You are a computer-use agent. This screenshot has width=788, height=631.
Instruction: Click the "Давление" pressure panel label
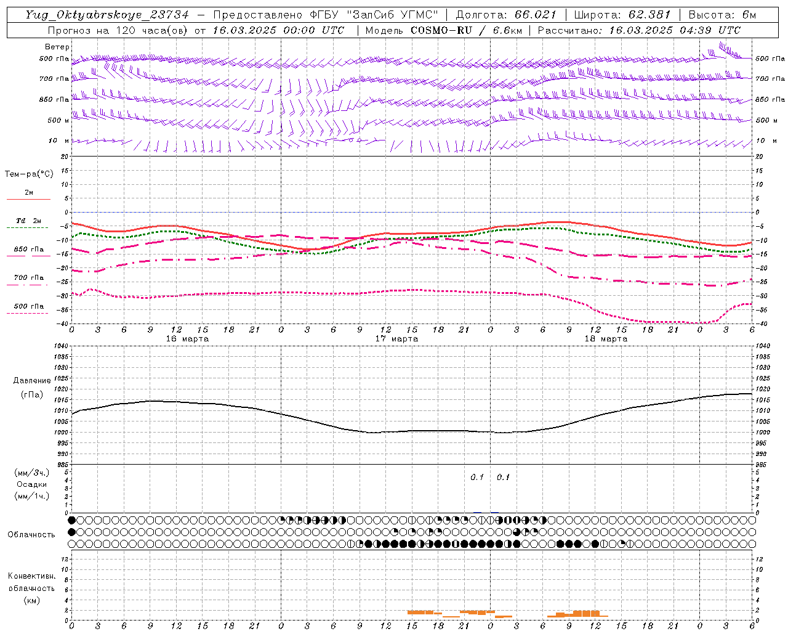[x=32, y=381]
